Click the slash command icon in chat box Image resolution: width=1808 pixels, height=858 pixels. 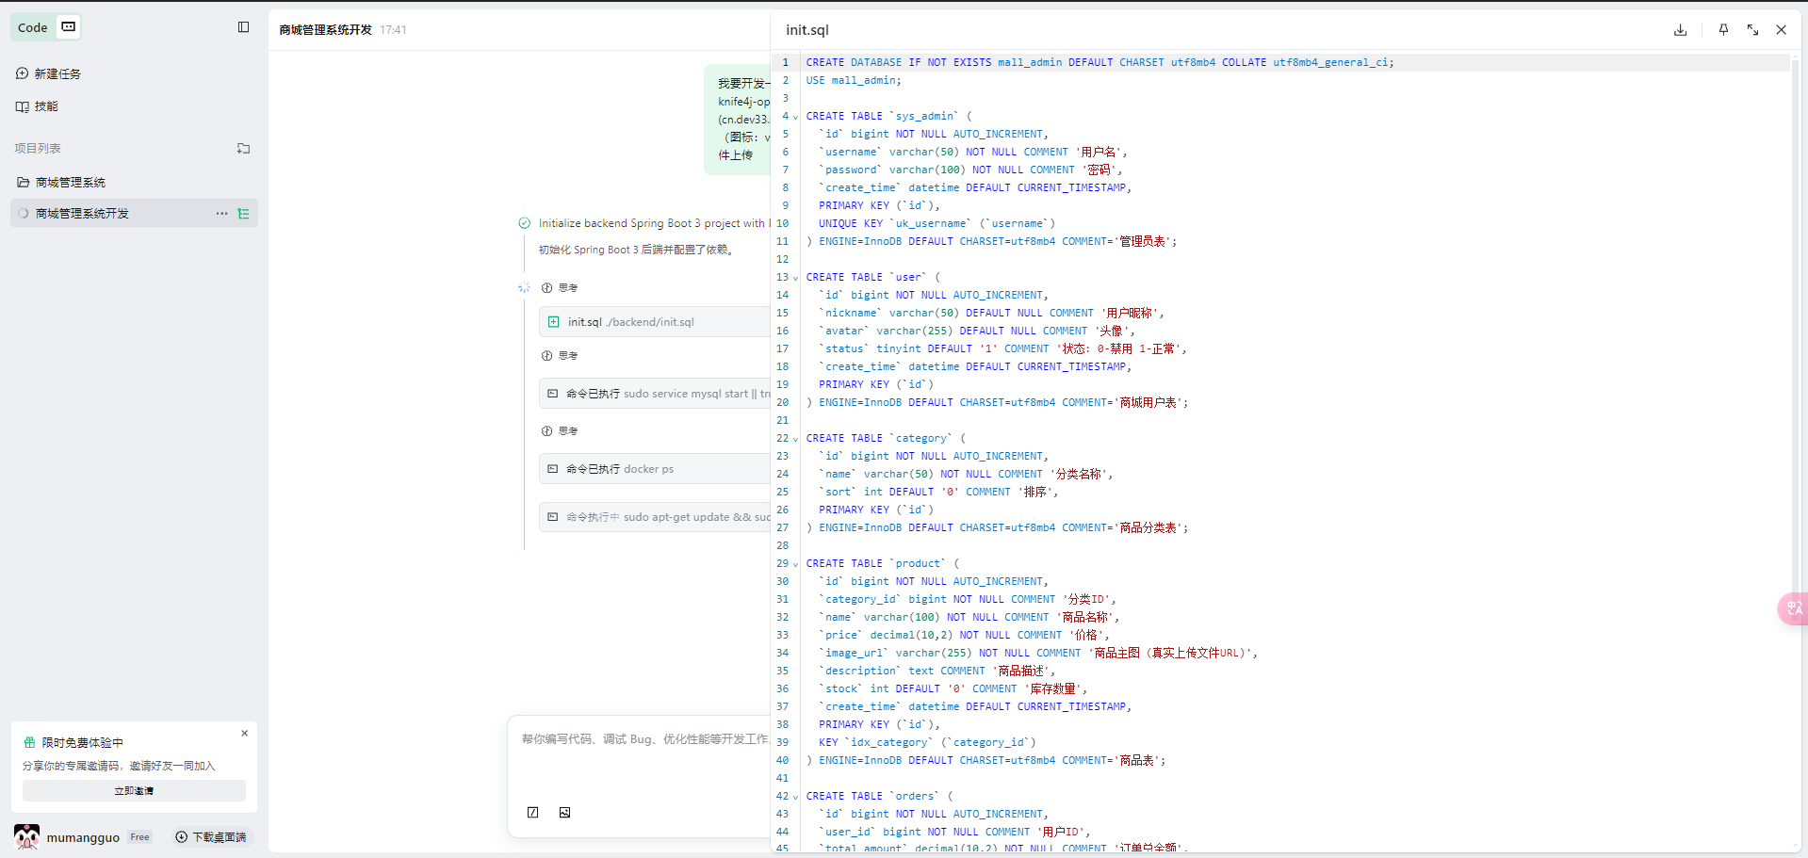pos(533,813)
